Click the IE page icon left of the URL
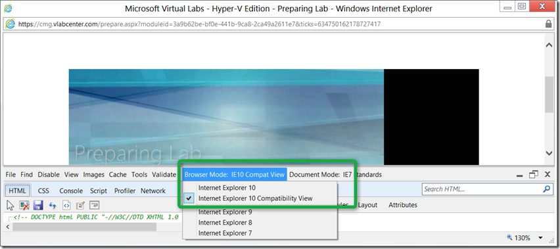The width and height of the screenshot is (560, 249). (x=11, y=24)
